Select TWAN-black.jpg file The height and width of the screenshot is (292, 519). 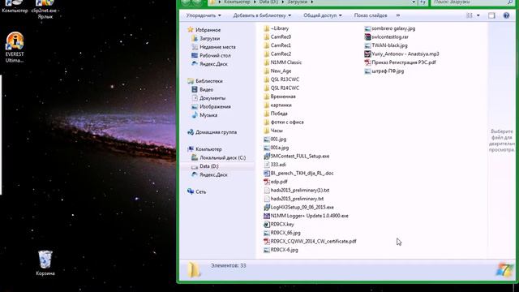click(x=386, y=45)
